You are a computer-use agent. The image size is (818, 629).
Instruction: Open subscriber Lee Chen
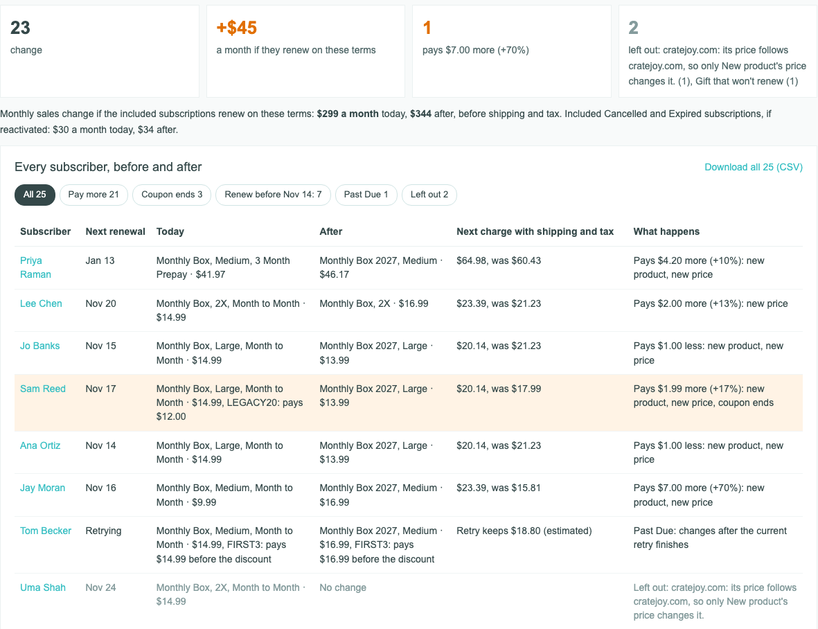[41, 303]
